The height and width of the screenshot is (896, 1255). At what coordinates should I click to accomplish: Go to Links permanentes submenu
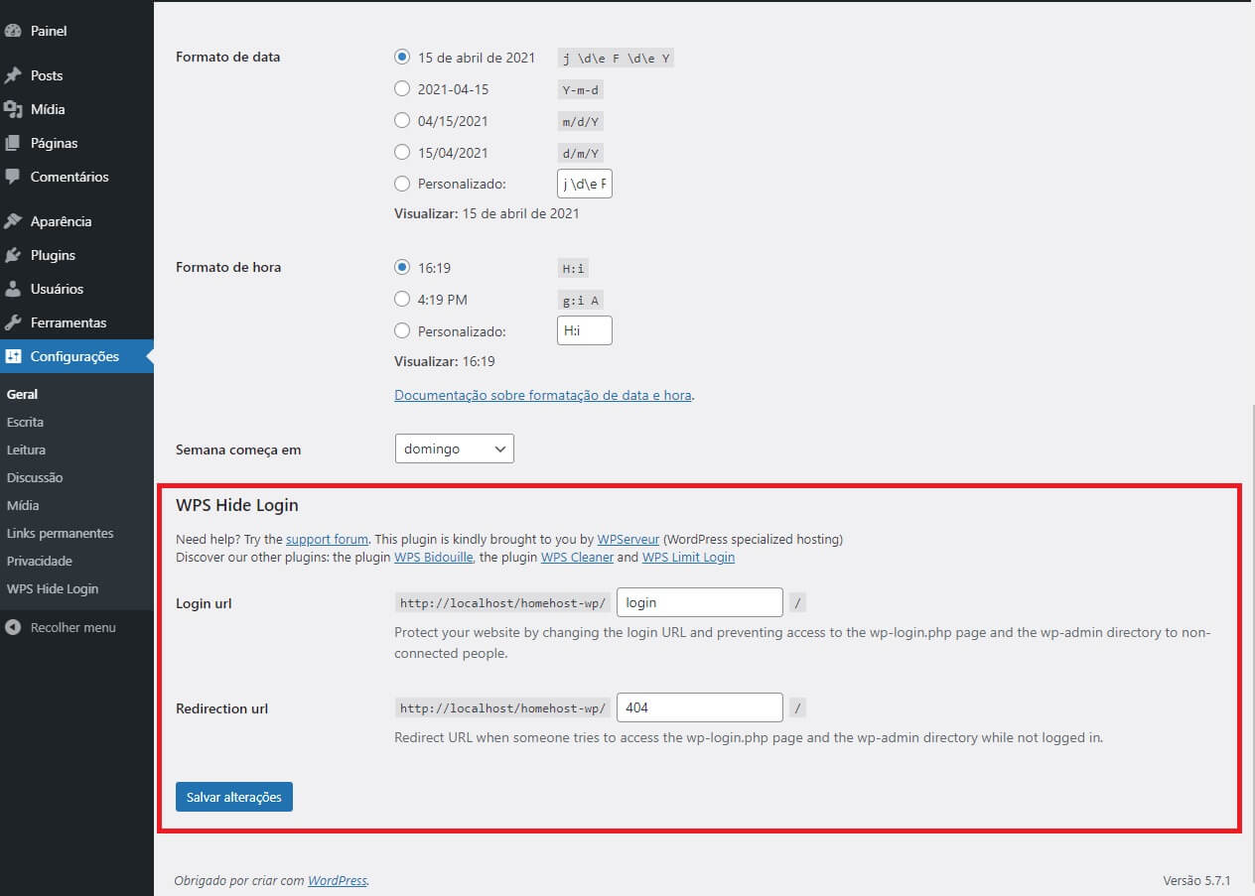(60, 533)
